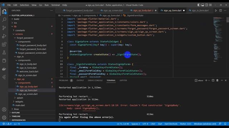Collapse the sign_up folder

20,79
